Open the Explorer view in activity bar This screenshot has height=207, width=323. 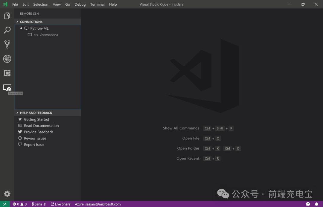click(x=7, y=16)
